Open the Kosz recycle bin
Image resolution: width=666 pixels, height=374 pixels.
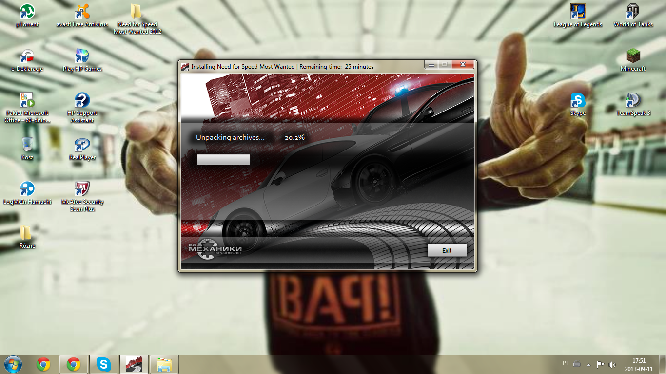[x=27, y=149]
